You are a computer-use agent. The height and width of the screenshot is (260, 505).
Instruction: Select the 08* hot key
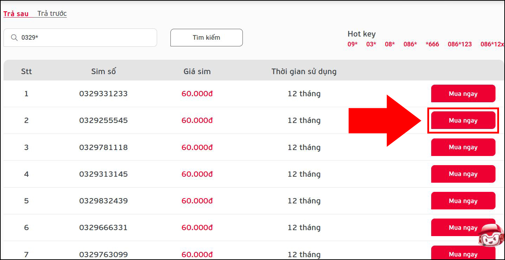390,44
